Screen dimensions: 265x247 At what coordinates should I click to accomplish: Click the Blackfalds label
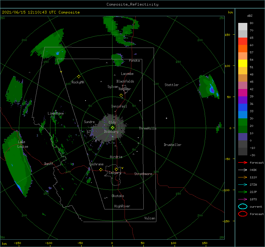[125, 81]
